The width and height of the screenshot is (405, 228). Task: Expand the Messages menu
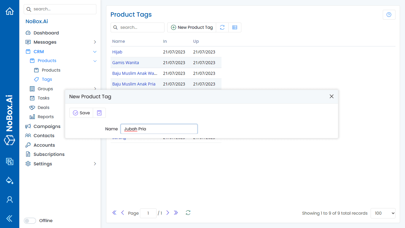point(95,42)
